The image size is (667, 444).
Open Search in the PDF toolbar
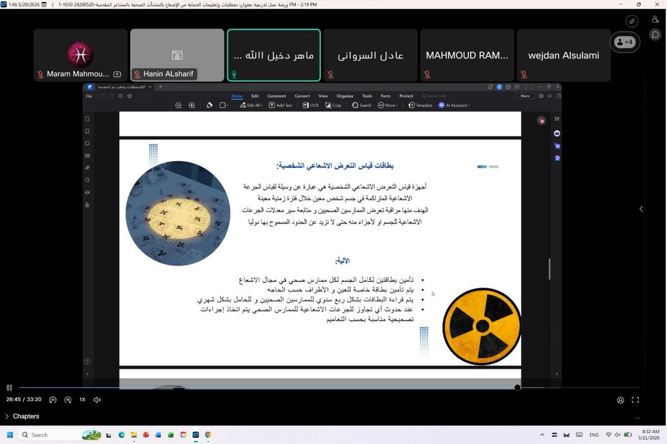(x=362, y=105)
